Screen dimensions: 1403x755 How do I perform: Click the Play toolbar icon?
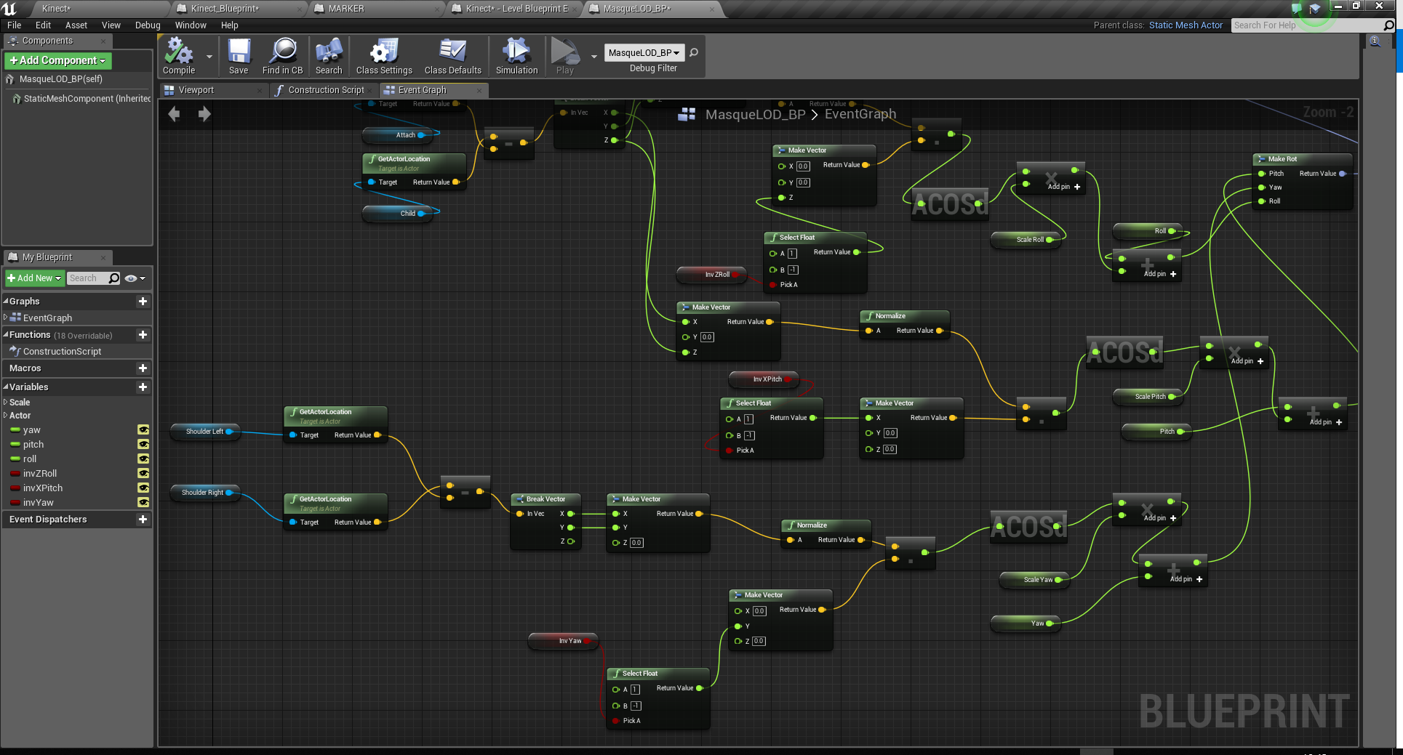point(565,57)
